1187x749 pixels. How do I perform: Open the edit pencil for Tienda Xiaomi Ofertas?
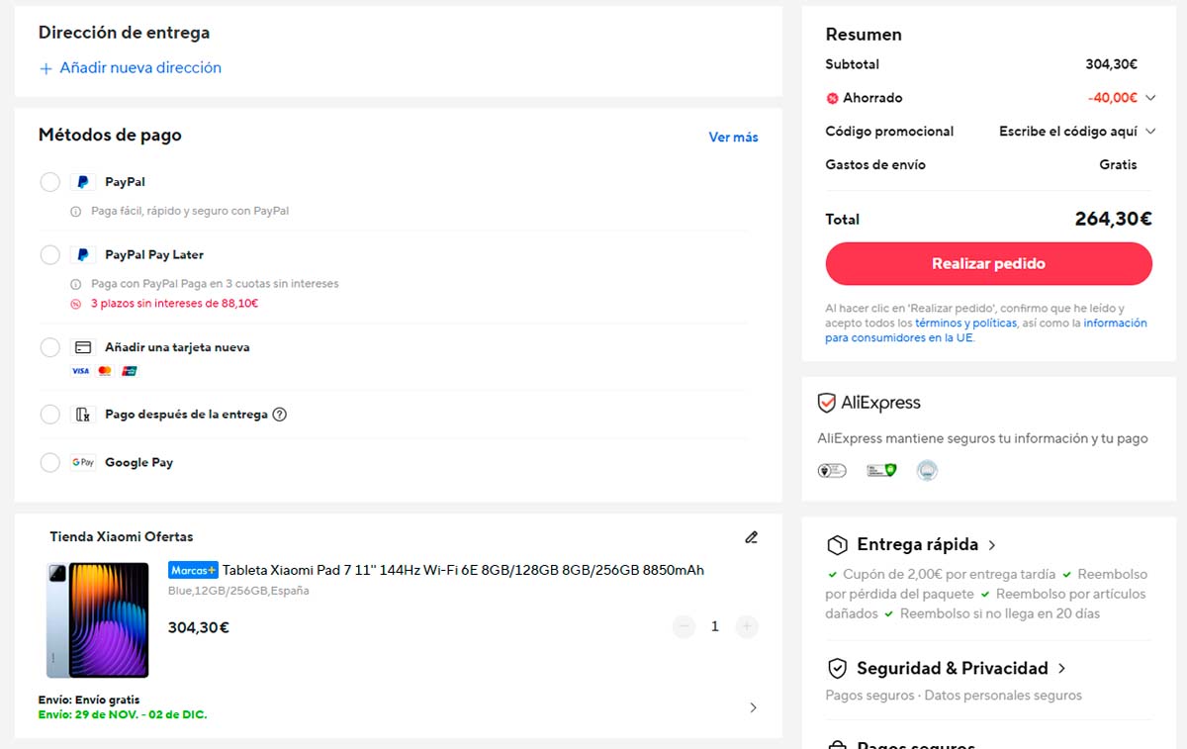point(751,536)
